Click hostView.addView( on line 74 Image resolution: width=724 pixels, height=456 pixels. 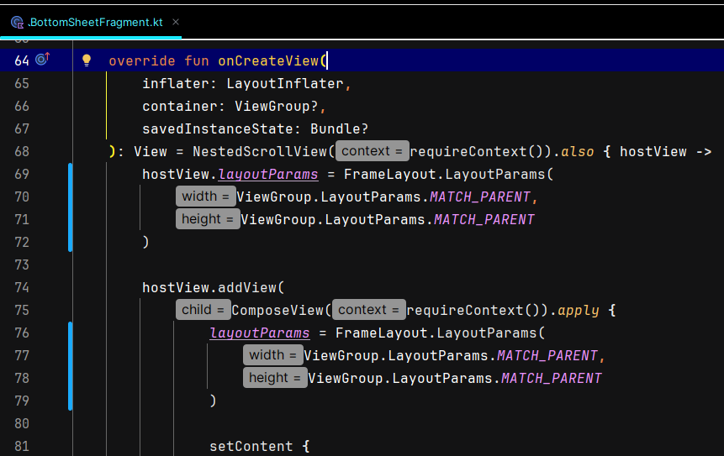coord(214,287)
